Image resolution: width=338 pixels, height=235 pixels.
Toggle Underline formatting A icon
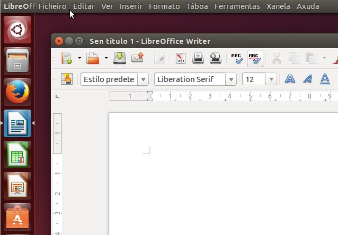coord(325,79)
